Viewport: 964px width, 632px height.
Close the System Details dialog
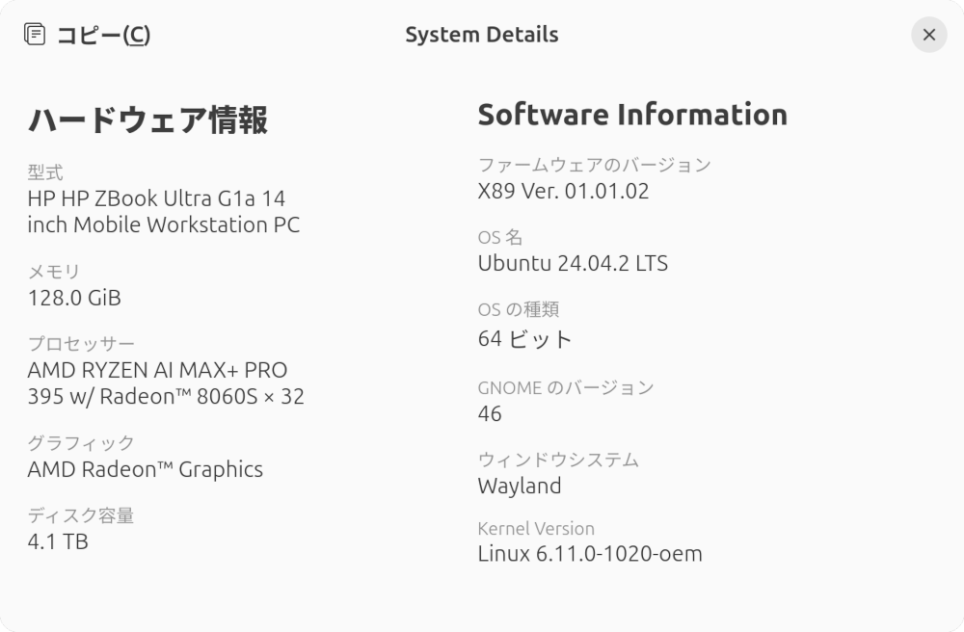[x=928, y=35]
